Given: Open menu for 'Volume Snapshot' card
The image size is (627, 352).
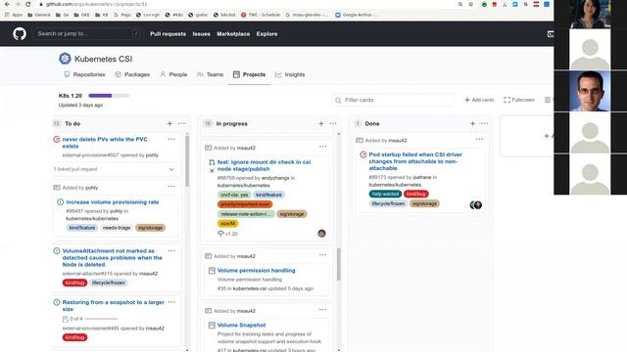Looking at the screenshot, I should [322, 310].
